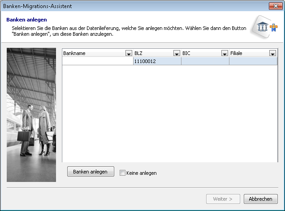Sort by the Bankname column header
This screenshot has width=285, height=211.
[93, 53]
